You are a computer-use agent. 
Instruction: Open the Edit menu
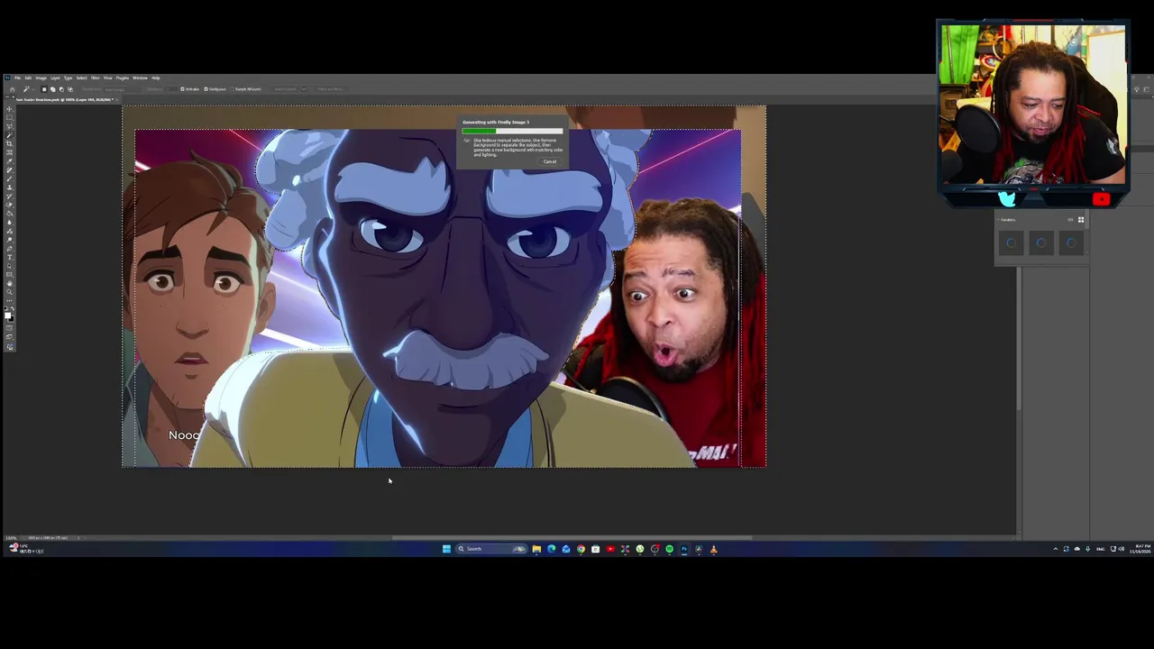point(28,78)
